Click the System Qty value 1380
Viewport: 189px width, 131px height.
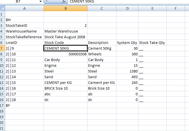[x=127, y=71]
